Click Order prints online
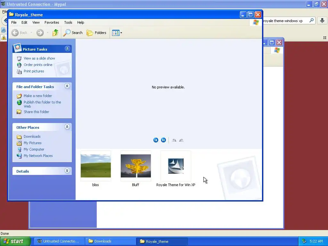The height and width of the screenshot is (246, 328). coord(38,65)
